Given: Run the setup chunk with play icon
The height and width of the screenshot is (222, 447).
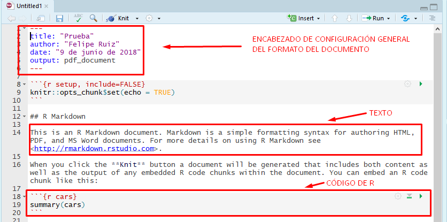Looking at the screenshot, I should [421, 84].
